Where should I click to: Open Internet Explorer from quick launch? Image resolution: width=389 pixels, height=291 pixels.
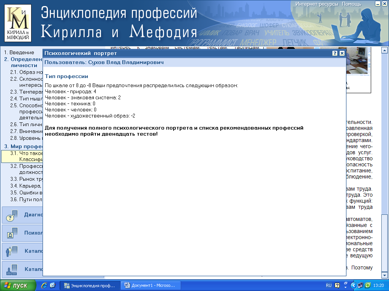tap(44, 285)
